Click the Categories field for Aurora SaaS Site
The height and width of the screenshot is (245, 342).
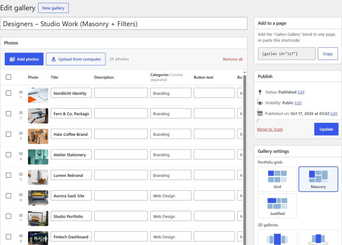tap(171, 195)
